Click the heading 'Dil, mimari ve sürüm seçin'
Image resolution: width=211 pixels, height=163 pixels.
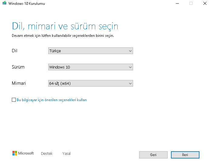pyautogui.click(x=65, y=26)
